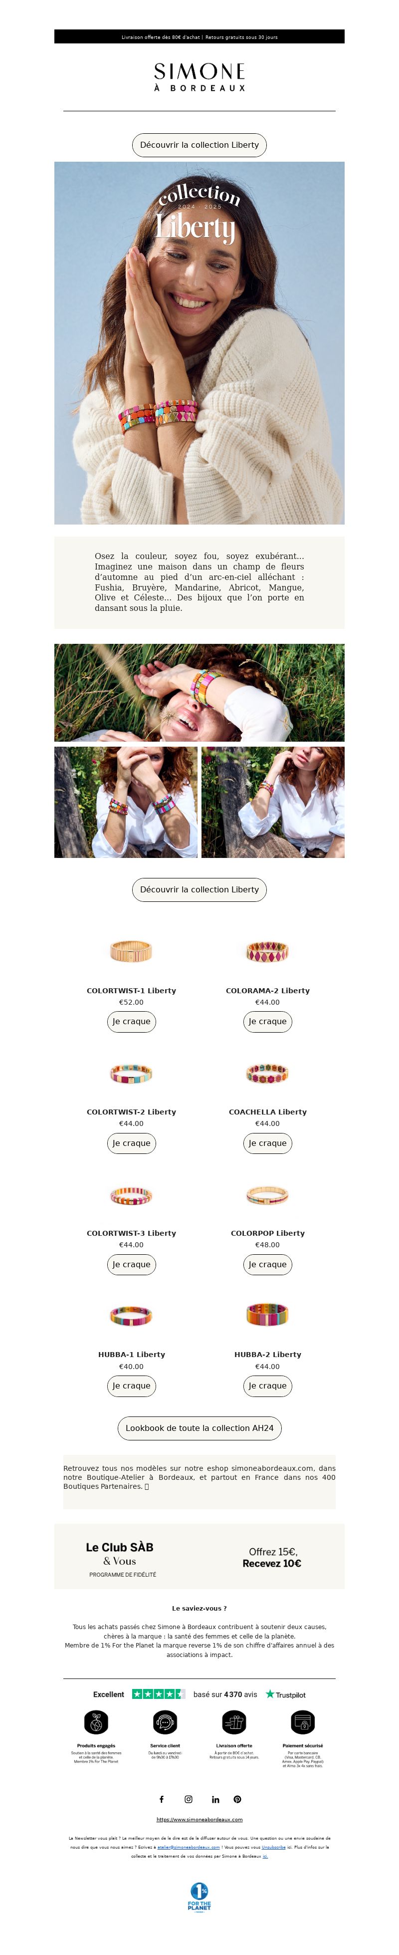Screen dimensions: 399x1955
Task: Click Je craque under COACHELLA Liberty
Action: point(268,1143)
